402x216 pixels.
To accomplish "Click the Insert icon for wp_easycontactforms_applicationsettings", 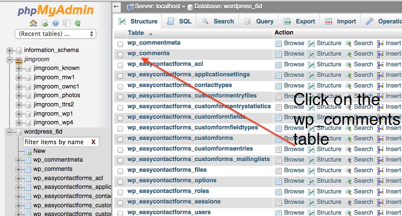I will tap(380, 76).
